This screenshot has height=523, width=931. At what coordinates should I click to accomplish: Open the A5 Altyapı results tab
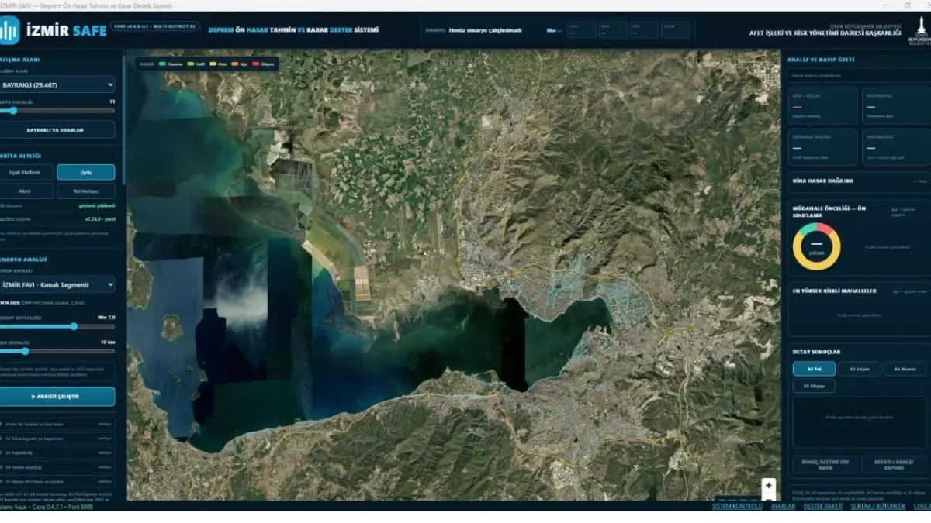(x=814, y=385)
